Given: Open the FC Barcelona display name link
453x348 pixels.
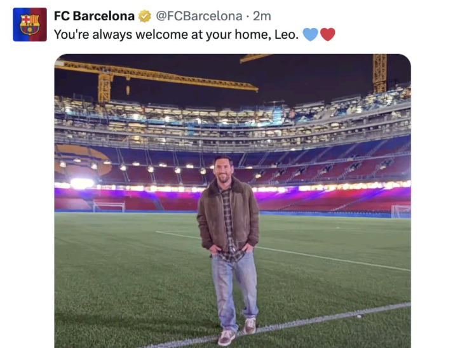Looking at the screenshot, I should click(x=94, y=16).
